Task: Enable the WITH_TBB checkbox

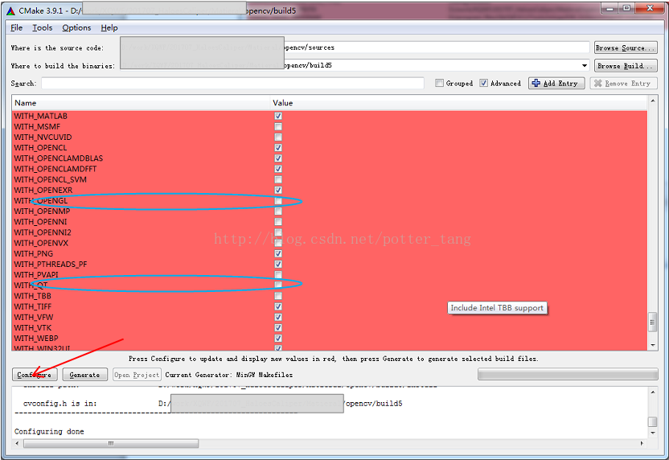Action: (278, 296)
